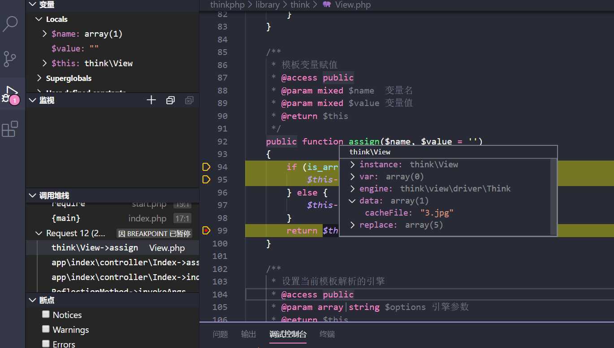614x348 pixels.
Task: Collapse the 调用堆栈 section
Action: (x=32, y=195)
